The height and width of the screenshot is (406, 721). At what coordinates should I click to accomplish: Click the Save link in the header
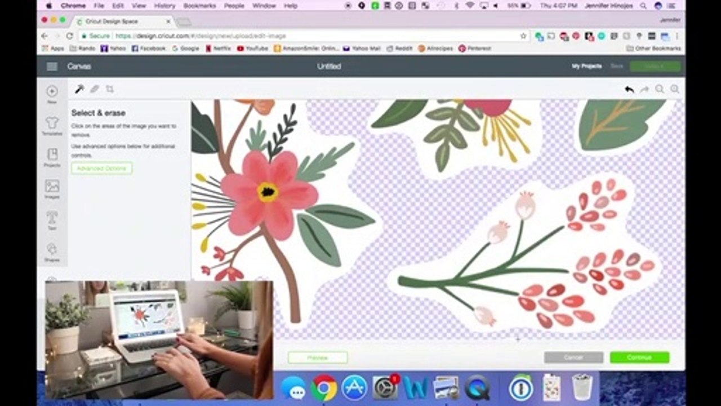(617, 67)
